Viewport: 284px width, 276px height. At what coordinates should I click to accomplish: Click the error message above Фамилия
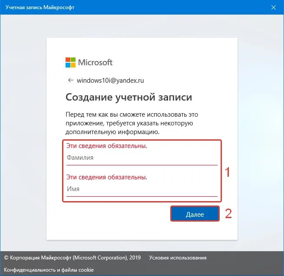(x=107, y=146)
